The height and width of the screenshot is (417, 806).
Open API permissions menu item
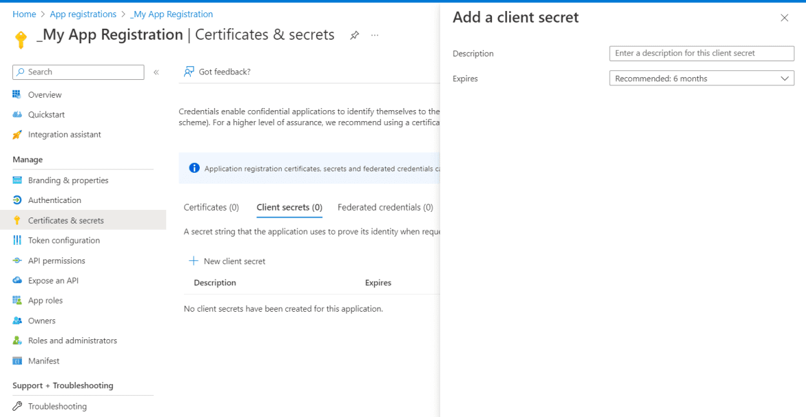(x=56, y=260)
